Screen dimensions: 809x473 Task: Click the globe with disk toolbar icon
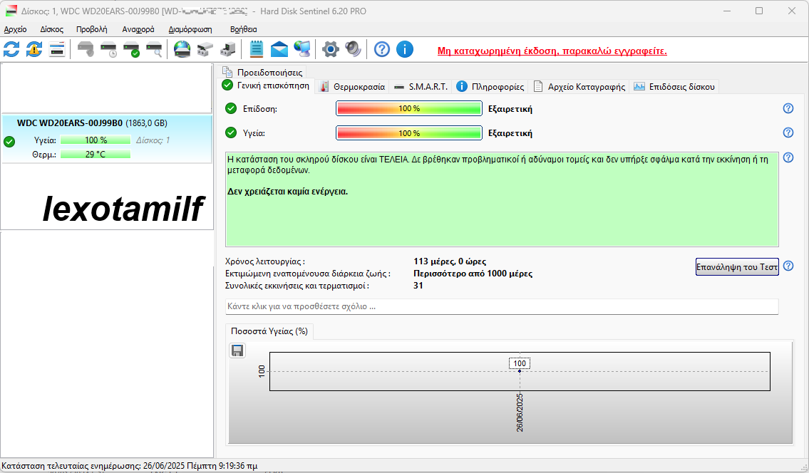click(x=182, y=50)
